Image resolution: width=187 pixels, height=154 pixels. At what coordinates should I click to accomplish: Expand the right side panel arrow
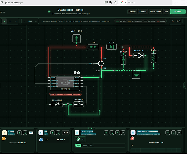tap(185, 86)
